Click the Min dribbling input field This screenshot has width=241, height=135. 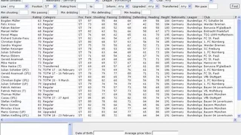pos(84,12)
